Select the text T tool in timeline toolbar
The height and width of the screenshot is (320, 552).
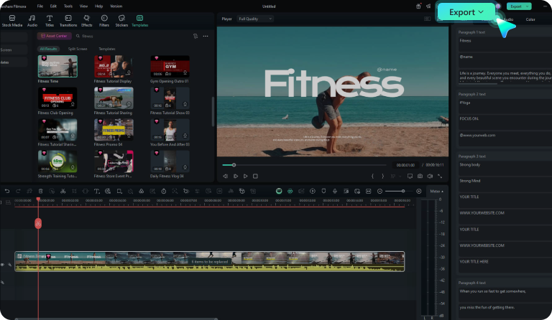pyautogui.click(x=96, y=191)
